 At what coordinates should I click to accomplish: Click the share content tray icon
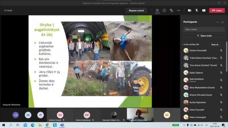tap(204, 11)
